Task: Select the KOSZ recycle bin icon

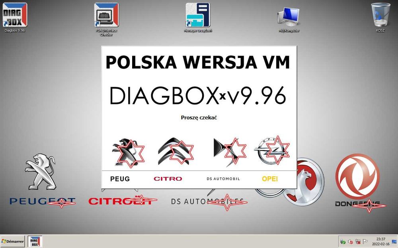Action: (x=380, y=17)
